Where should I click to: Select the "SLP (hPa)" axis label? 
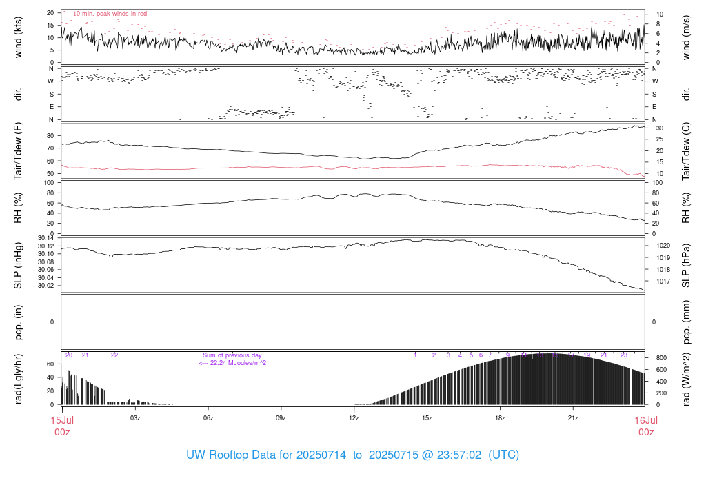click(686, 266)
